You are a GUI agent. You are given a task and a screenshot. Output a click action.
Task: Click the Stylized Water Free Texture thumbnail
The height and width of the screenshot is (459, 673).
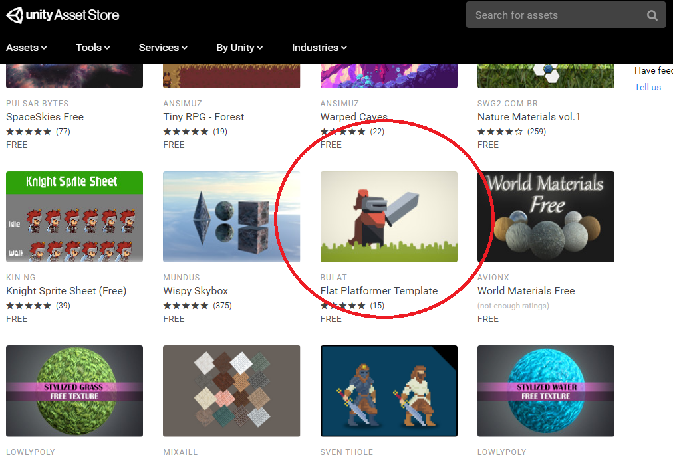click(x=546, y=391)
